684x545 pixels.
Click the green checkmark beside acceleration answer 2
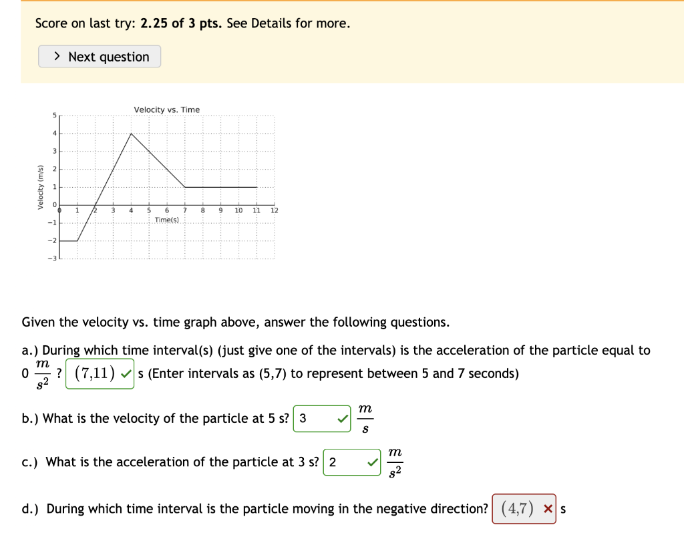pos(372,462)
